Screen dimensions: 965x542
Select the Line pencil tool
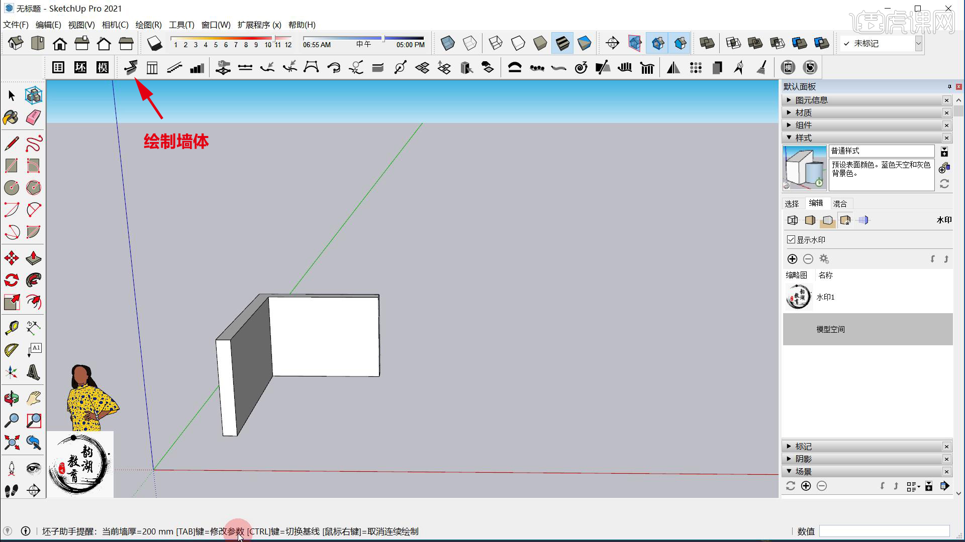[12, 144]
